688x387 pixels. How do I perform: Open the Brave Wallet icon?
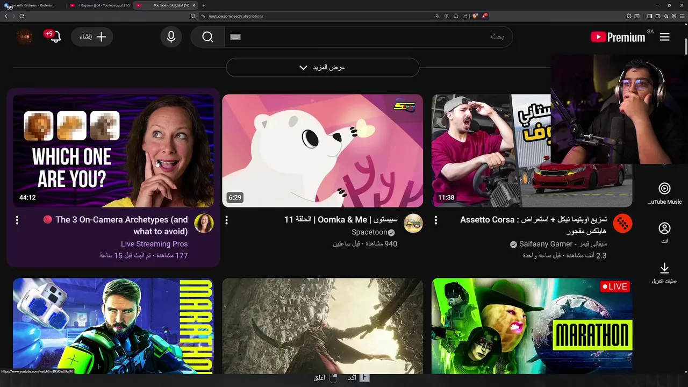point(657,16)
